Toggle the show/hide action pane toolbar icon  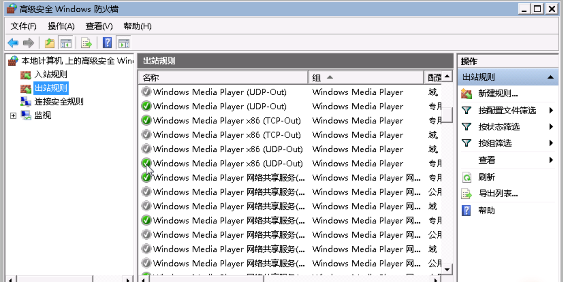123,43
